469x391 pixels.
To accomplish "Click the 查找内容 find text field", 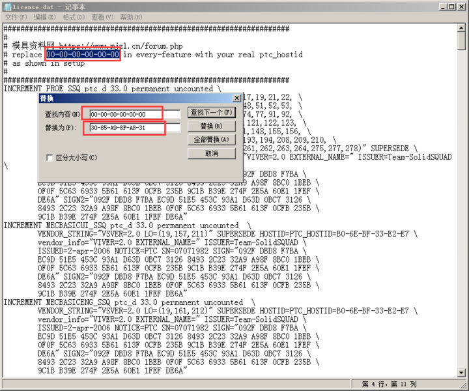I will tap(135, 114).
